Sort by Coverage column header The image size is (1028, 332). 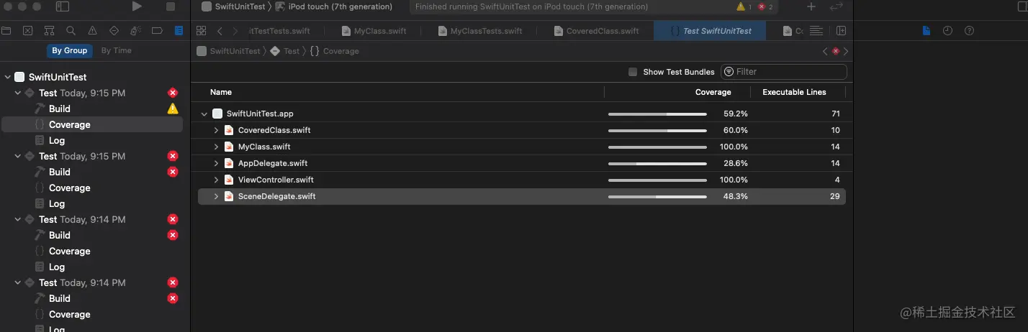point(713,92)
